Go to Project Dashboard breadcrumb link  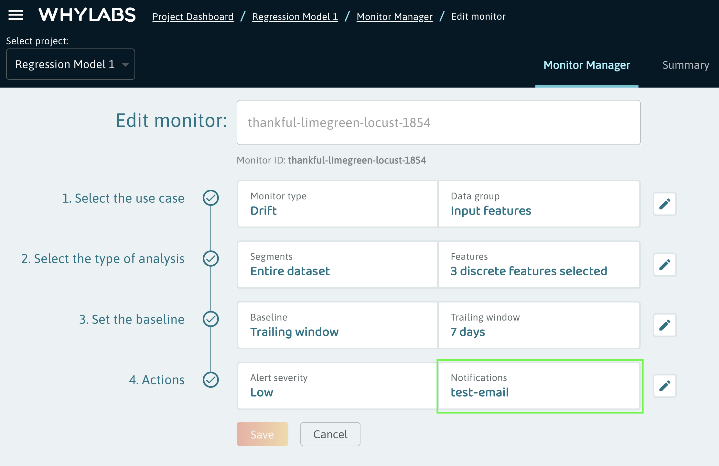pyautogui.click(x=193, y=16)
